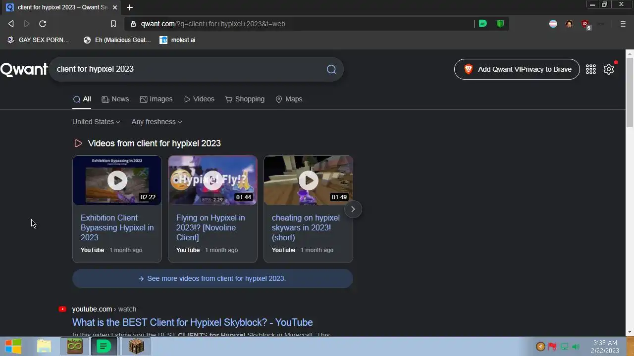Open File Explorer from the taskbar
Screen dimensions: 634x356
coord(44,347)
